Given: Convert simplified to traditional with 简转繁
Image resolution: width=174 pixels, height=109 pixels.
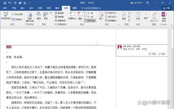Looking at the screenshot, I should (59, 17).
